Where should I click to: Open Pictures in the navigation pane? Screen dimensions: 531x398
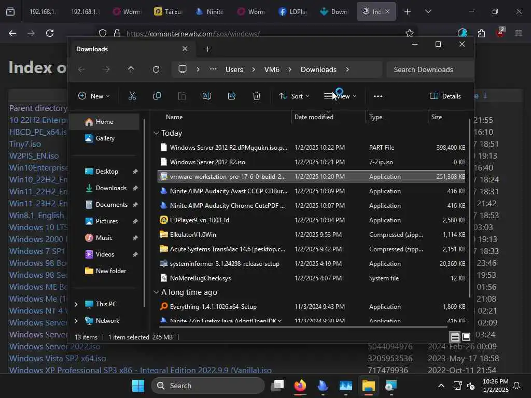[x=106, y=221]
